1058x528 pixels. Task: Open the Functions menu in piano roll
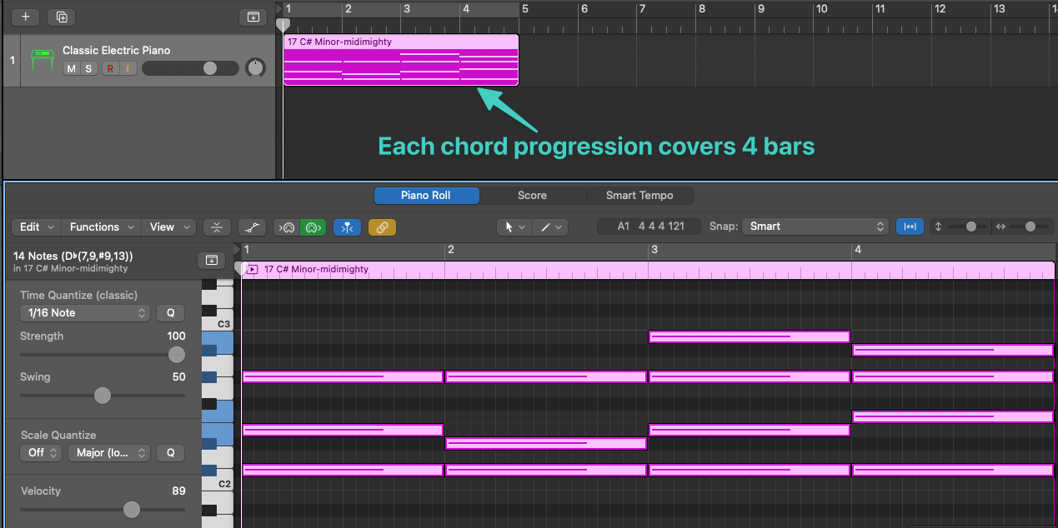pos(101,227)
